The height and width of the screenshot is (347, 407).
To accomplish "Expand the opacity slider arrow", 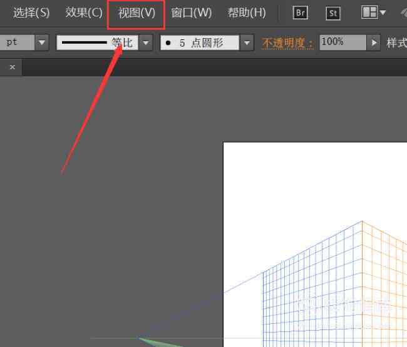I will (x=374, y=43).
